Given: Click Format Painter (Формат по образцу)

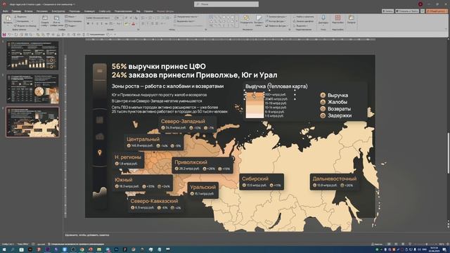Looking at the screenshot, I should 25,25.
